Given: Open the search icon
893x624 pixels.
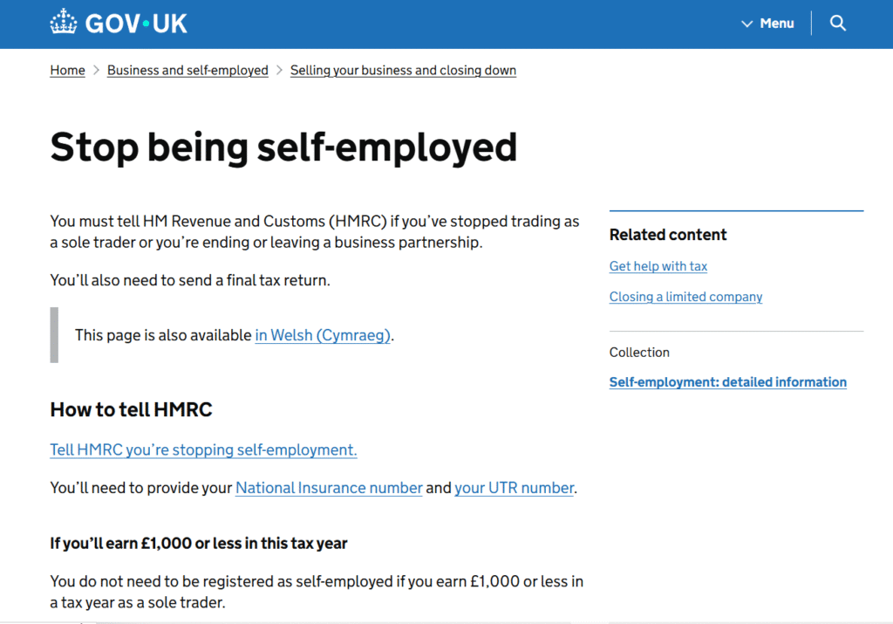Looking at the screenshot, I should coord(837,23).
